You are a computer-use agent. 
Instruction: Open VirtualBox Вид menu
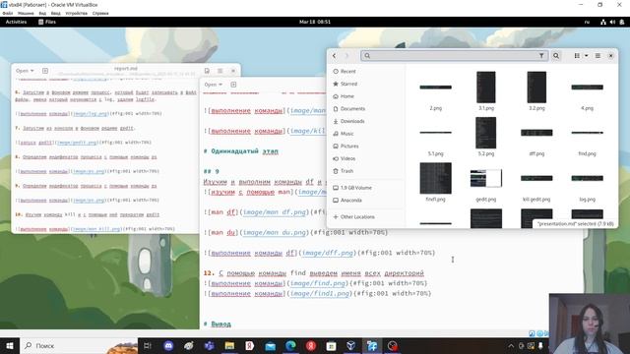click(42, 13)
